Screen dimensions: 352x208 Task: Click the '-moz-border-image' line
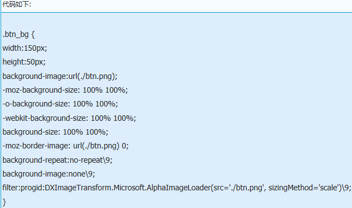pos(66,146)
